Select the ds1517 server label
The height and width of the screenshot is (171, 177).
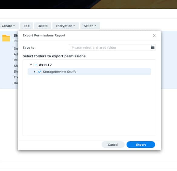(45, 65)
